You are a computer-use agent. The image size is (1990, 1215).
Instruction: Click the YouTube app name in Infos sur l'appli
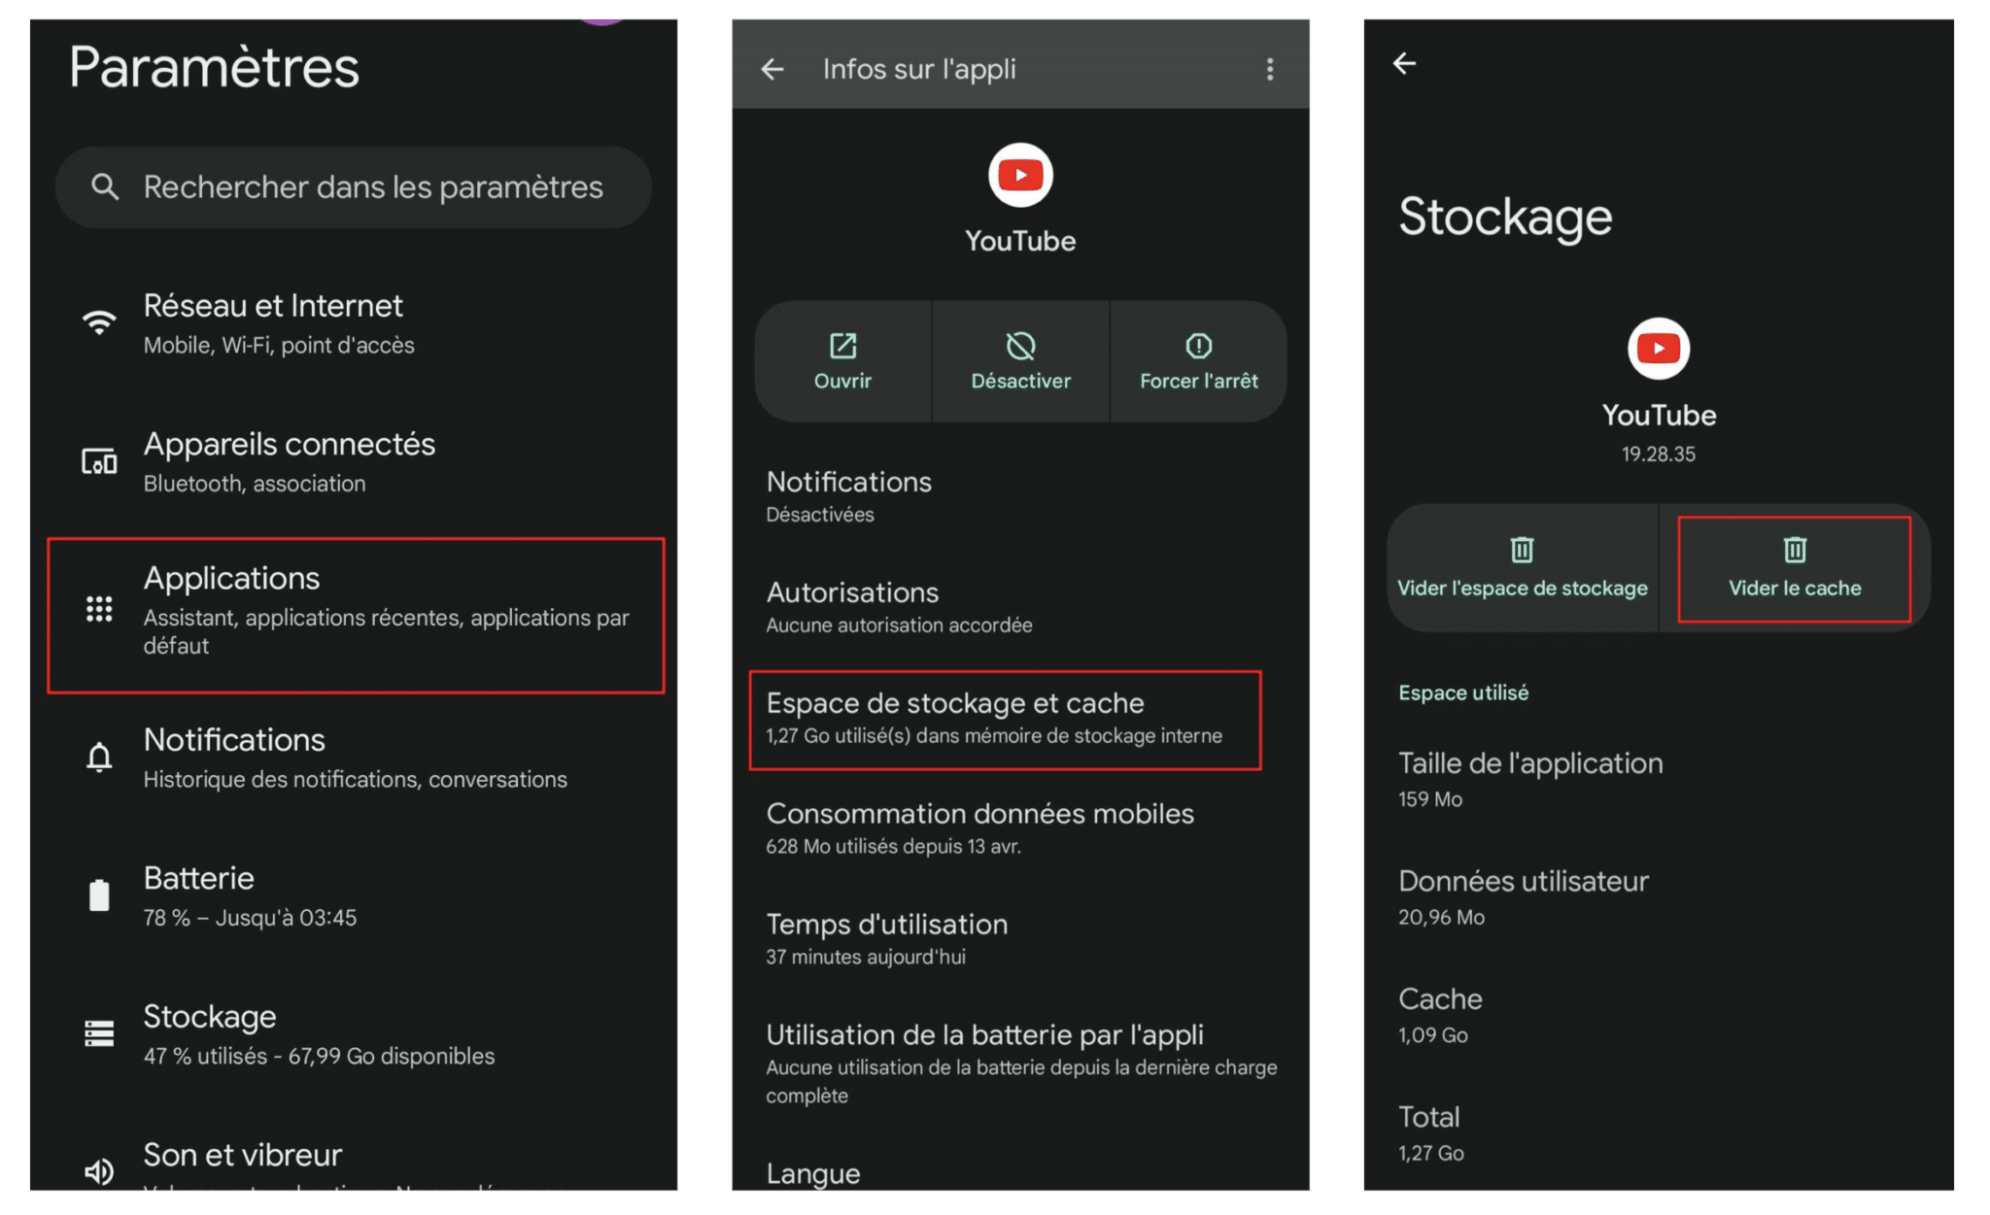click(x=1020, y=241)
